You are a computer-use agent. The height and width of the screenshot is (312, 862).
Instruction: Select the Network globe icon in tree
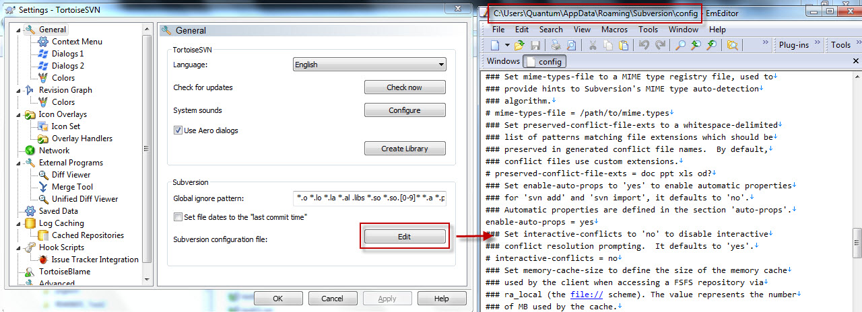30,151
